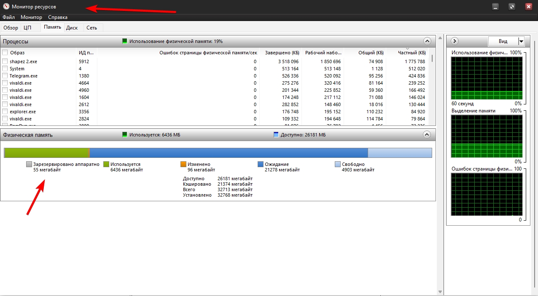Click blue 'Доступно: 26181 МБ' header icon
538x296 pixels.
(x=276, y=135)
